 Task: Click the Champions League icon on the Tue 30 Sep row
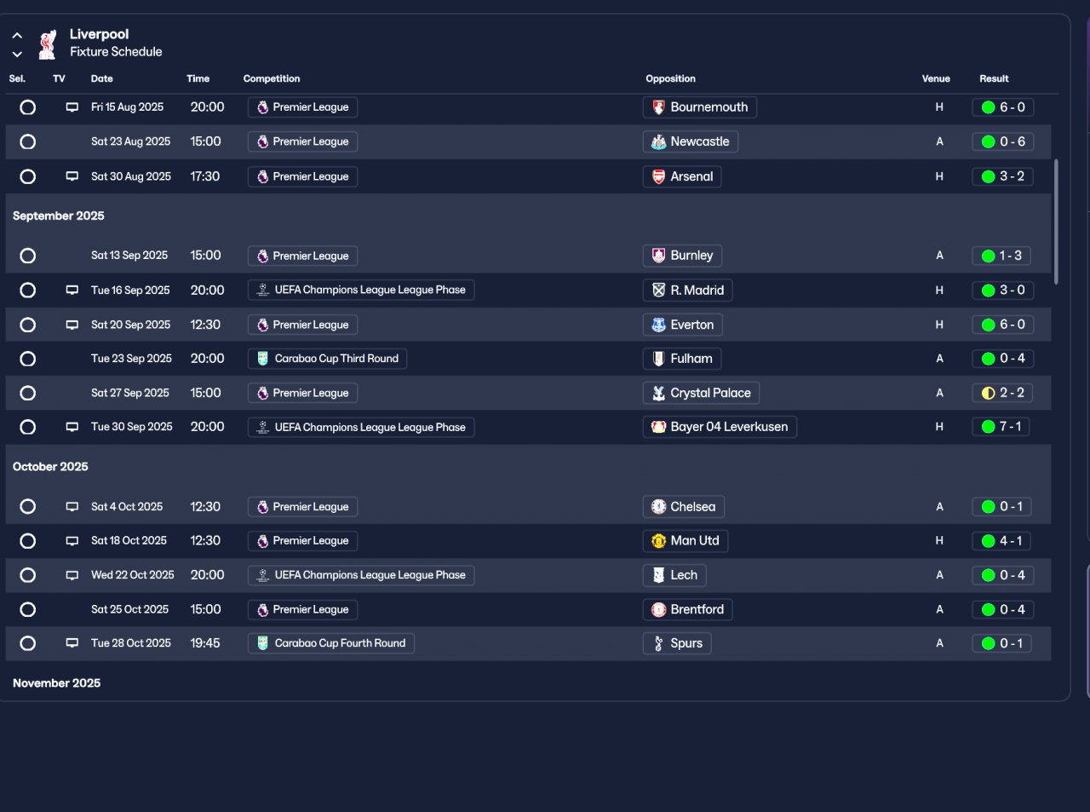point(263,427)
